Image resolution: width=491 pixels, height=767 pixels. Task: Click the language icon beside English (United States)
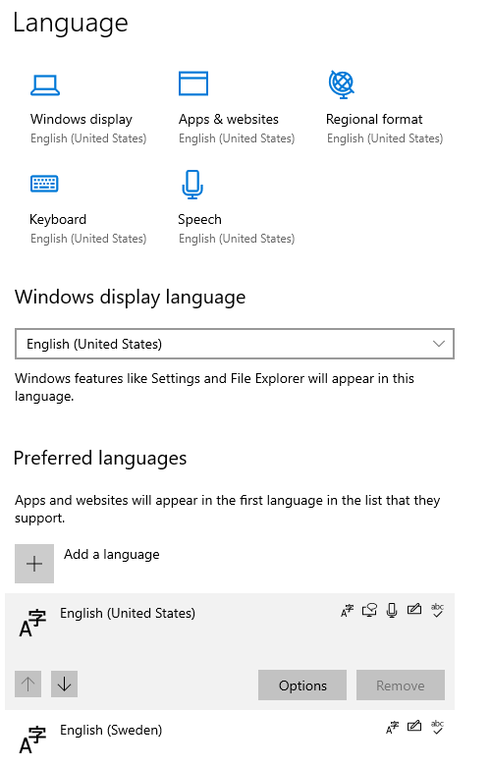pos(32,624)
